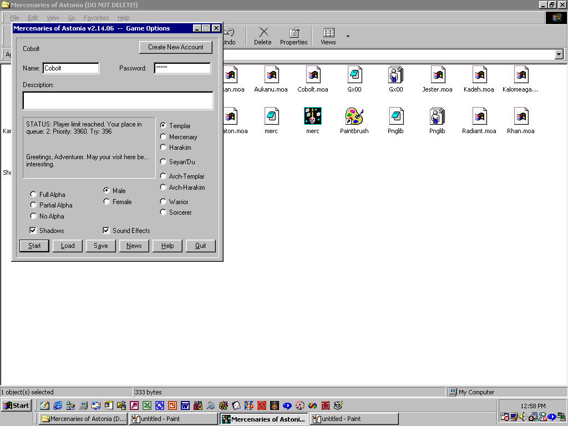Expand the Views dropdown arrow

[348, 36]
